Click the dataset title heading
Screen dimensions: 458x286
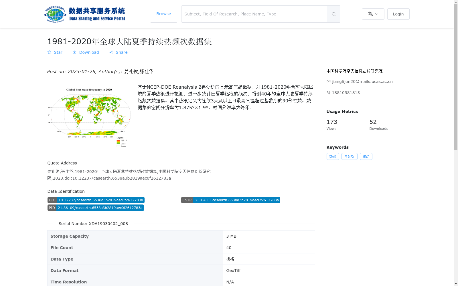tap(129, 41)
